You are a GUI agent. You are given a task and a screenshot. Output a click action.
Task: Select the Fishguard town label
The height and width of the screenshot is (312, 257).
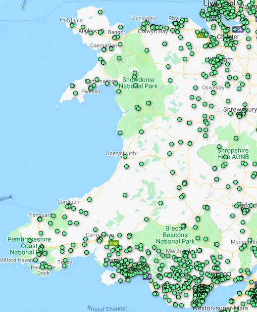[x=40, y=215]
